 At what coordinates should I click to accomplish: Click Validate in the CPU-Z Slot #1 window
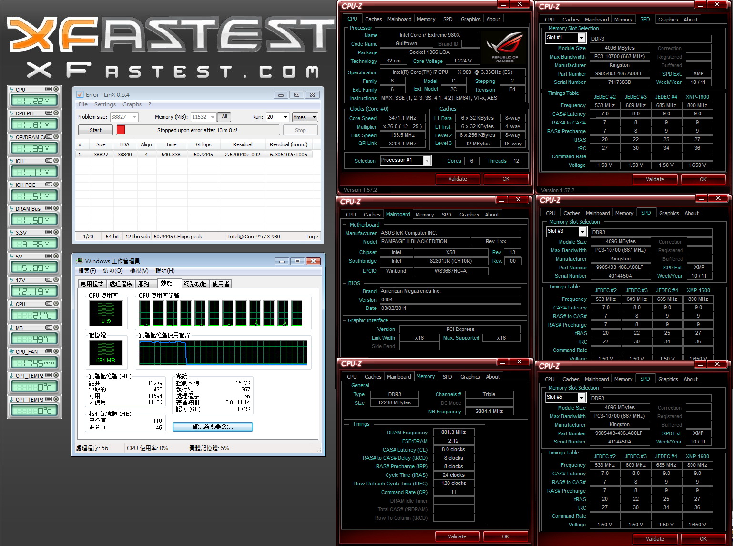tap(655, 179)
